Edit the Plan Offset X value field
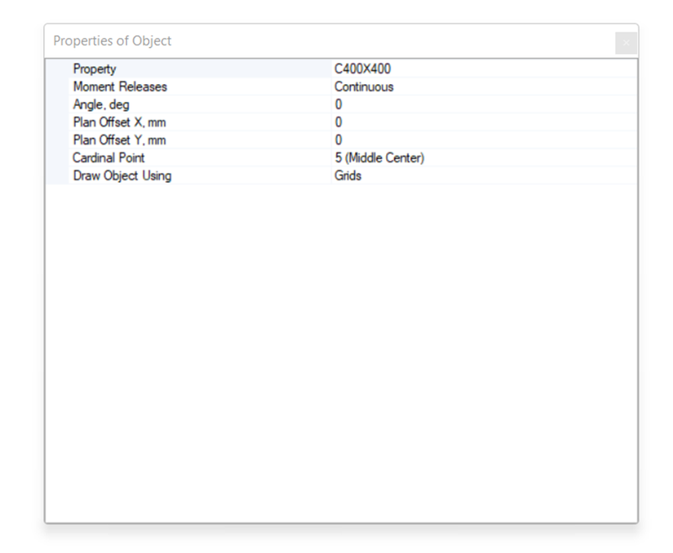Image resolution: width=673 pixels, height=553 pixels. 485,122
